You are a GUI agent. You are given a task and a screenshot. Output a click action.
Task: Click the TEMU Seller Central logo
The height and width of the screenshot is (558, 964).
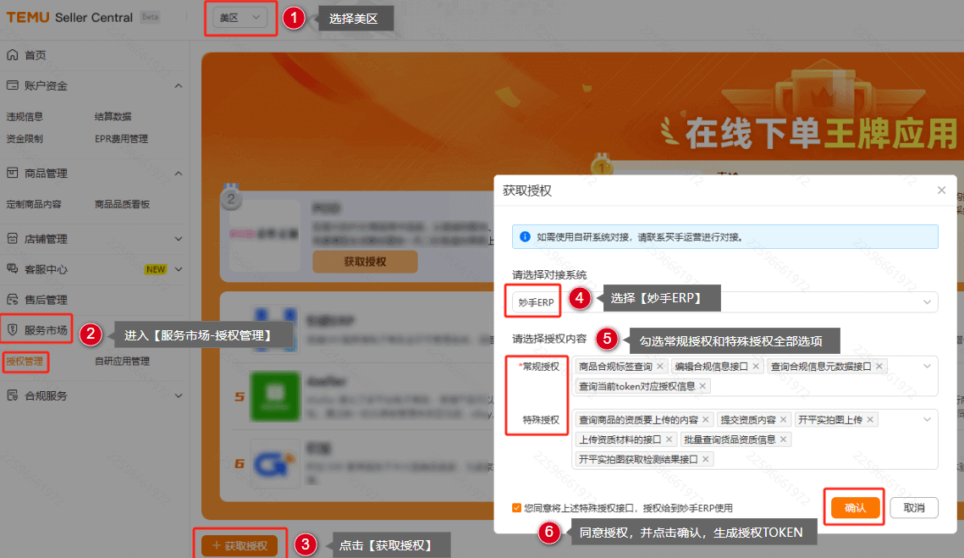pos(69,17)
